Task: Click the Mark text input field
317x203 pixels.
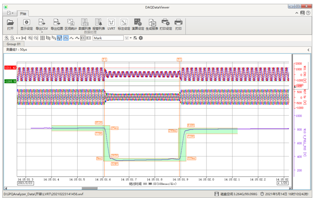Action: (108, 38)
